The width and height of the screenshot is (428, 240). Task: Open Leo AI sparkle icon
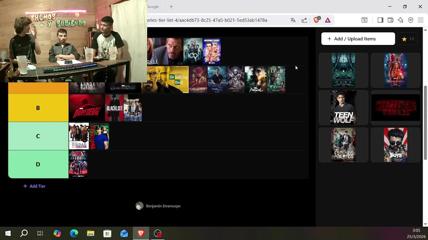pyautogui.click(x=401, y=20)
